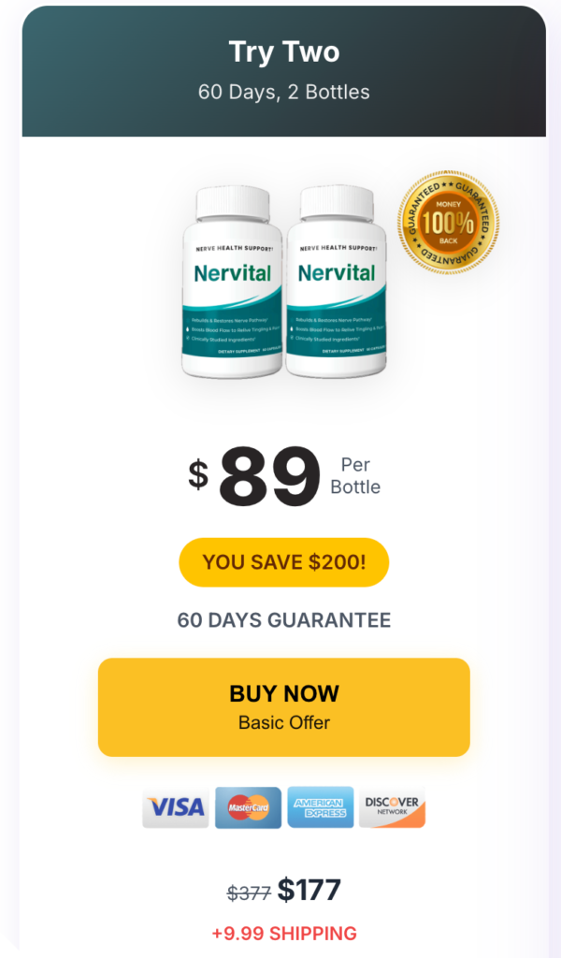
Task: Click the 60 Days, 2 Bottles subtitle
Action: [x=284, y=93]
